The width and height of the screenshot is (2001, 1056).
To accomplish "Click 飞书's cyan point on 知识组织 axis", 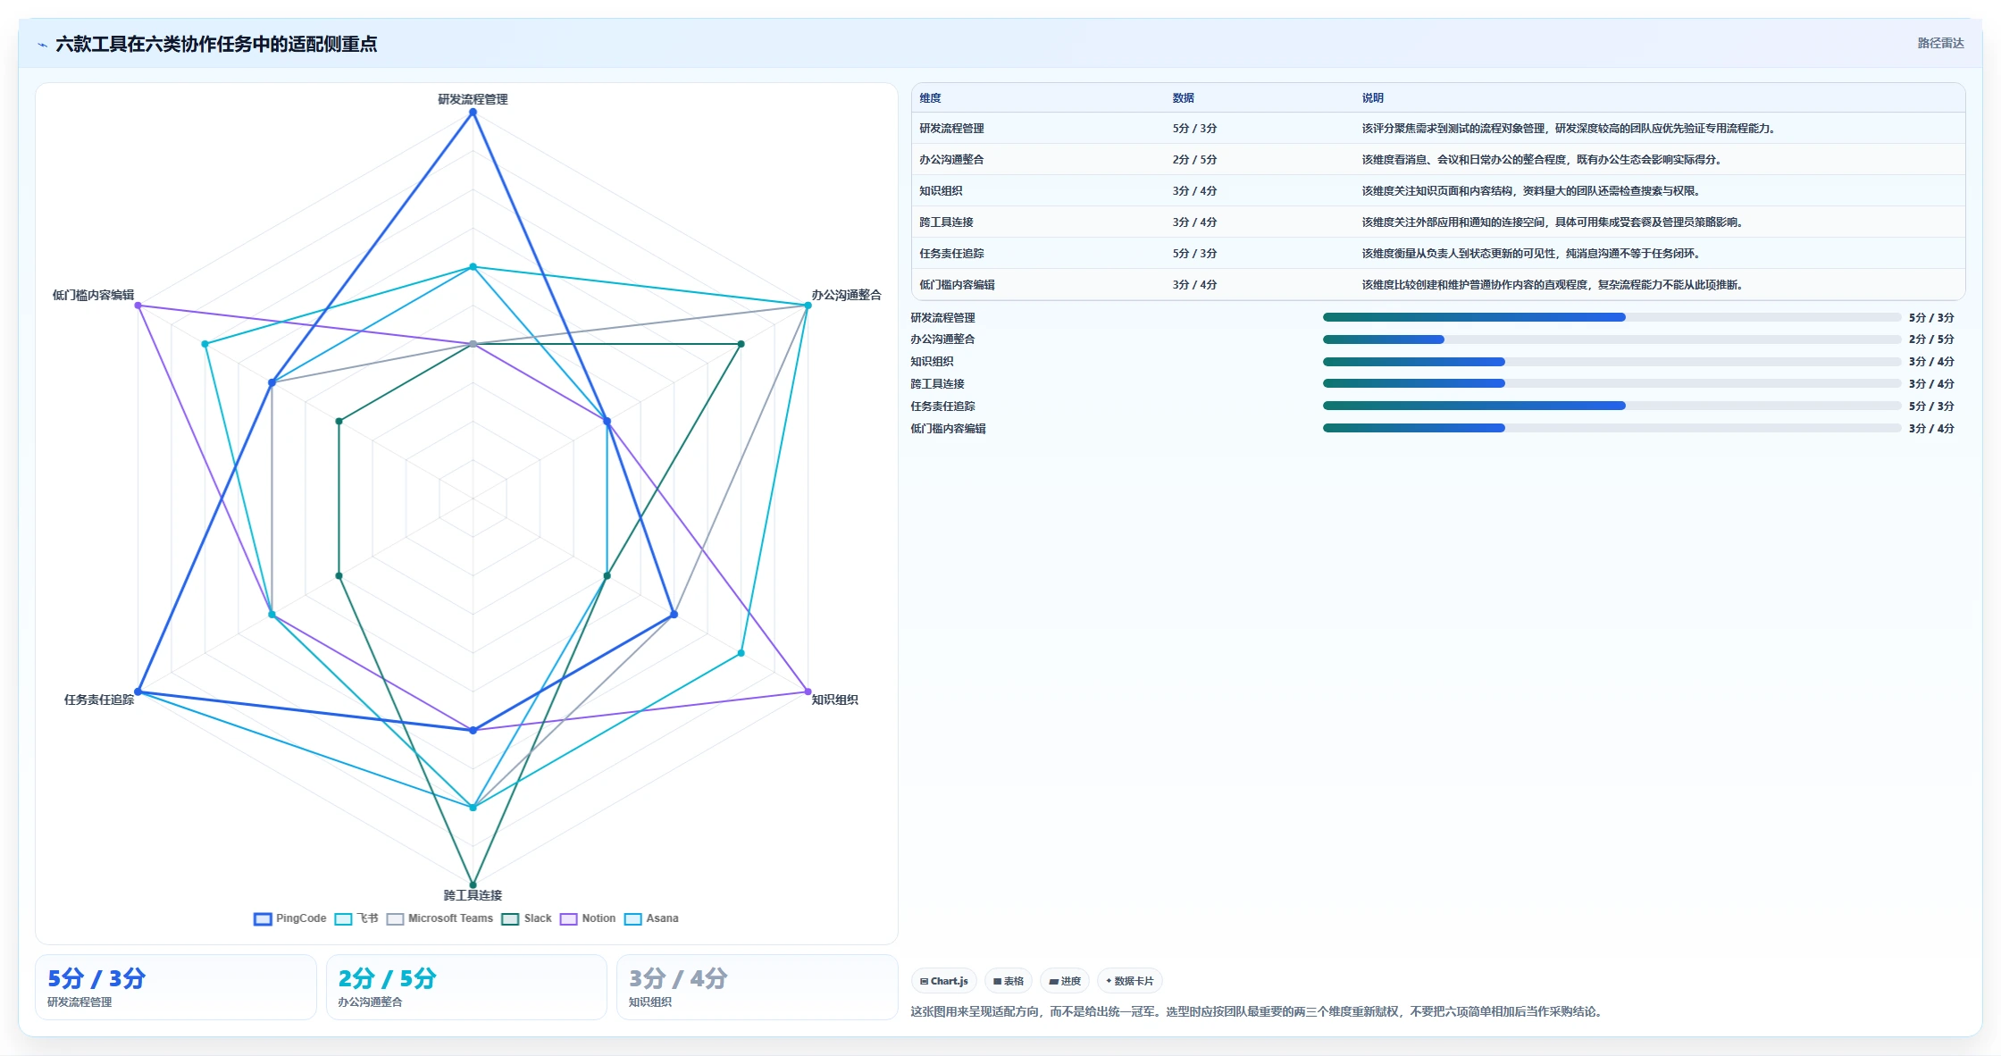I will (x=741, y=653).
